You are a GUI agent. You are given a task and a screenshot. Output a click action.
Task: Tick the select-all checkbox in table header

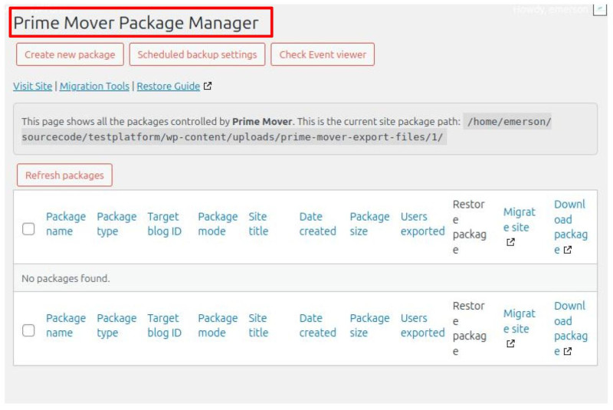pyautogui.click(x=28, y=228)
